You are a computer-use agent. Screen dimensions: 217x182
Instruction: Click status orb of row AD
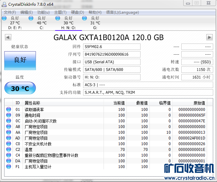click(9, 138)
